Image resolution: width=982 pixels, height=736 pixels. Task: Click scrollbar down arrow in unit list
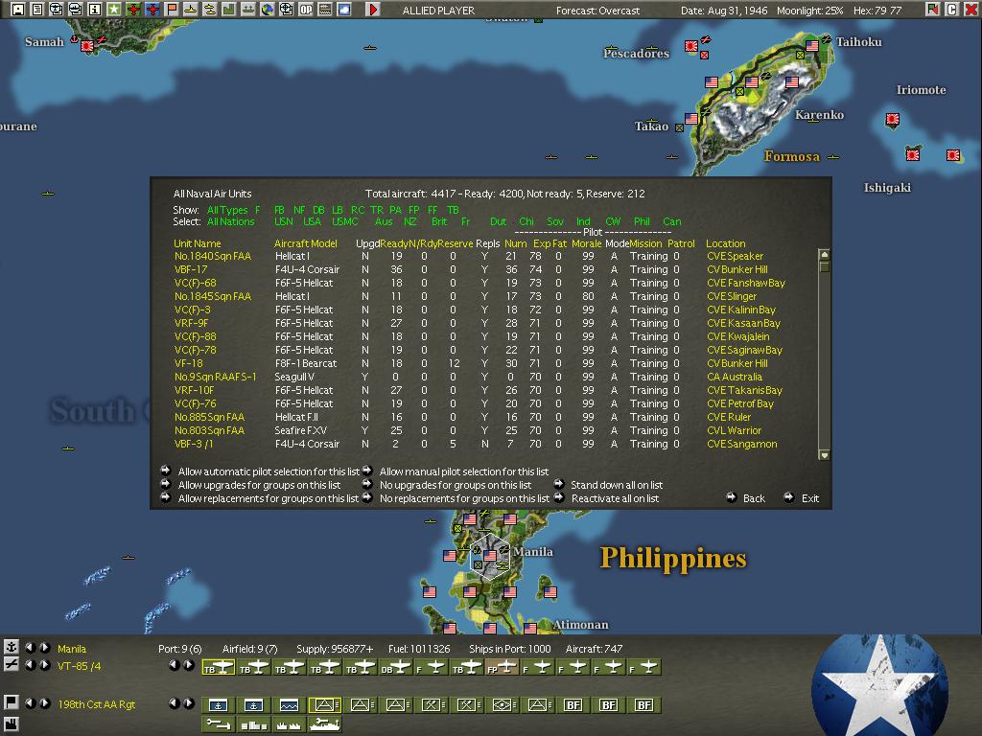pos(824,455)
